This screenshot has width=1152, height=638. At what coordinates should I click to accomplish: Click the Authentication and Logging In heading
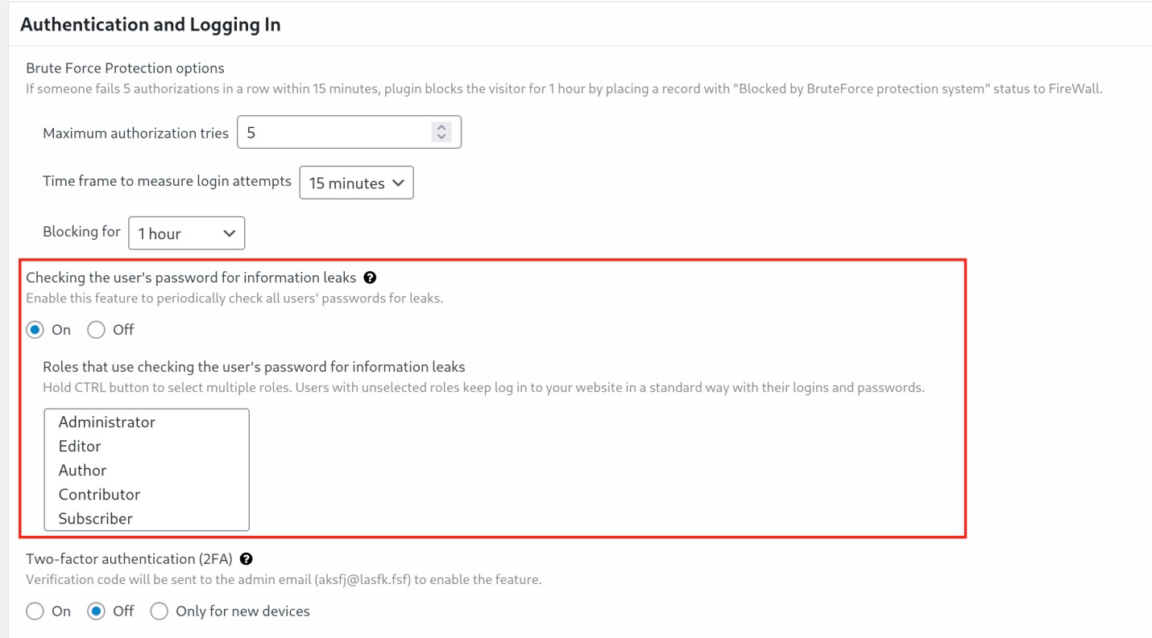pos(151,25)
